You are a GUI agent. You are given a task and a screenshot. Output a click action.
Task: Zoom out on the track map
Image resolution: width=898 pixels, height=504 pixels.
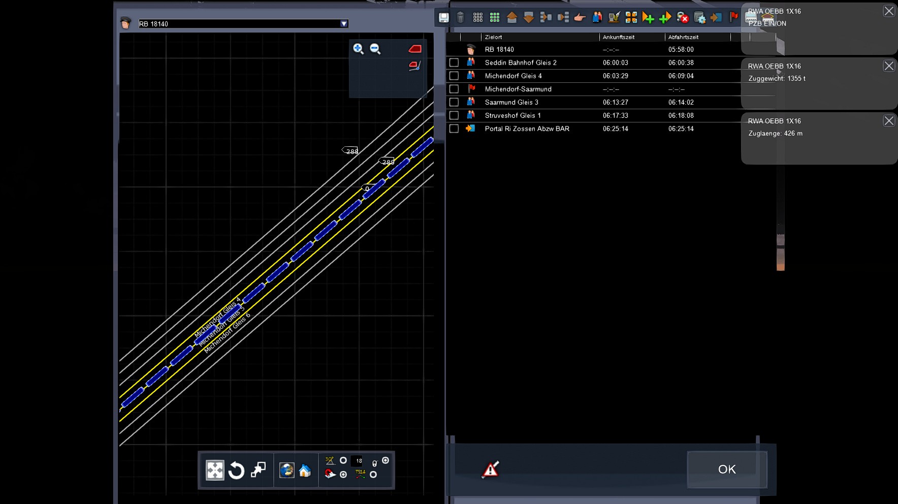click(x=375, y=49)
